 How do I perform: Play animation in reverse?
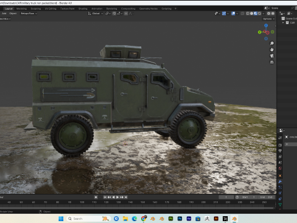[x=113, y=197]
